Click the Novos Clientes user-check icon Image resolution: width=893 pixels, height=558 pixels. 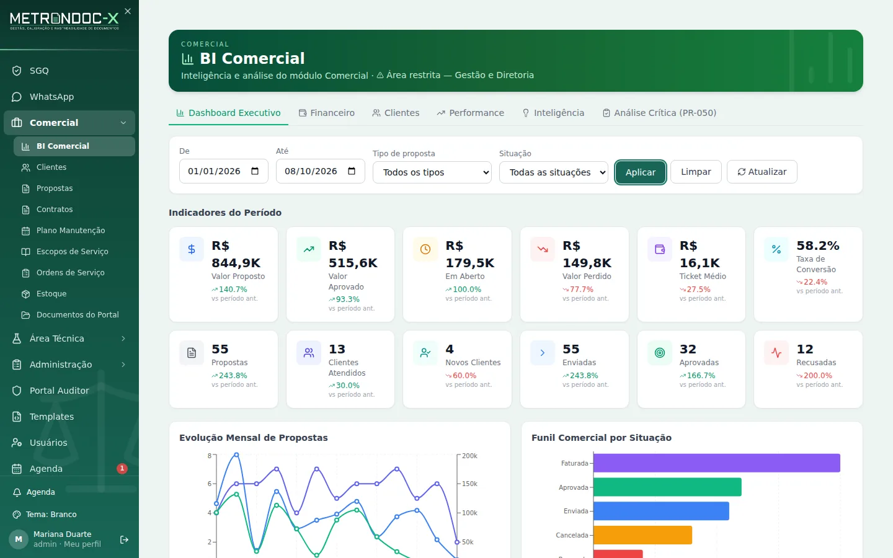point(425,353)
